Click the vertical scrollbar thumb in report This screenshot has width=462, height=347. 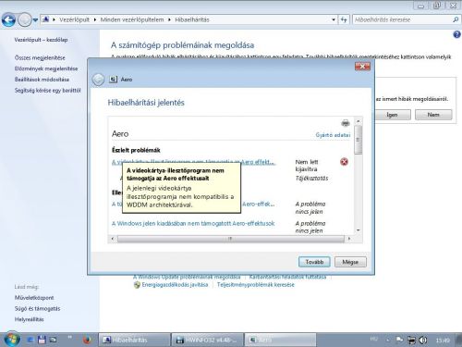point(358,140)
